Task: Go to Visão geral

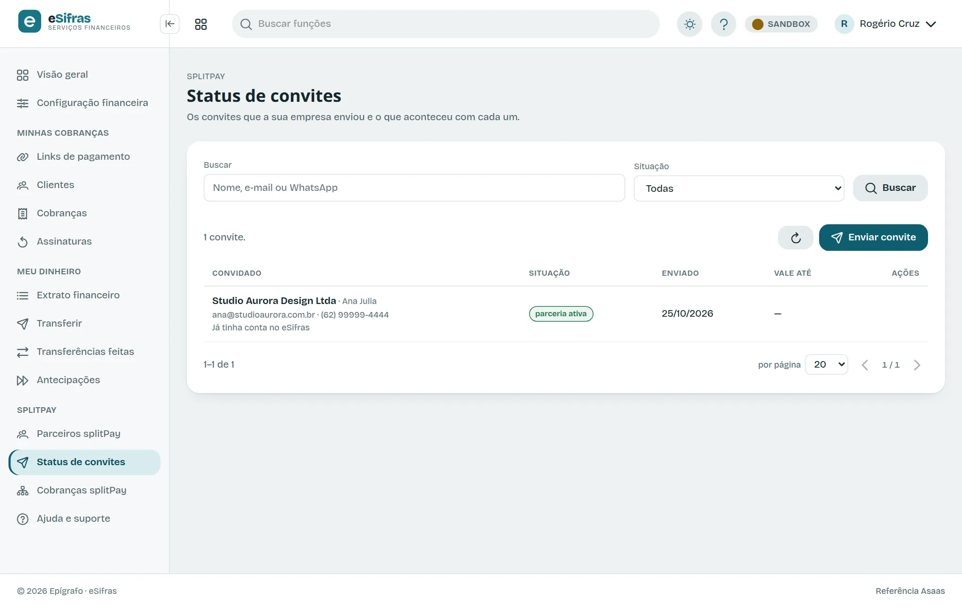Action: [84, 74]
